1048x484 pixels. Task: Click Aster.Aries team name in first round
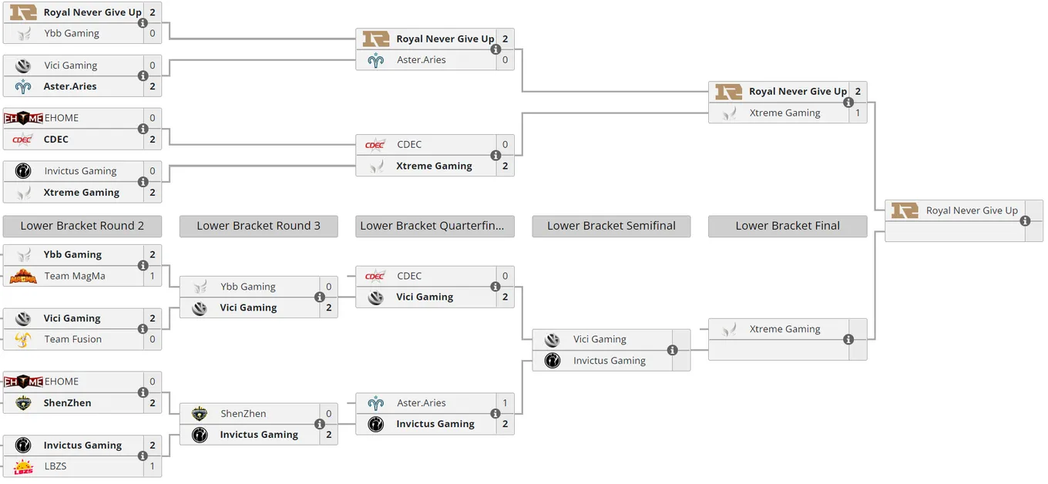[70, 86]
